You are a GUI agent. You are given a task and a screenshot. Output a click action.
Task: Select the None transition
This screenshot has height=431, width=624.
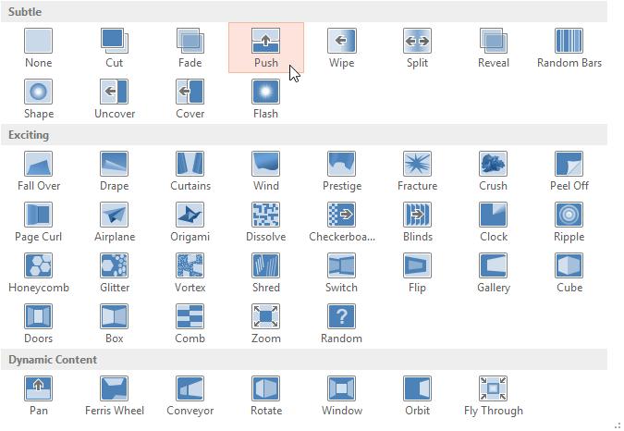tap(38, 48)
